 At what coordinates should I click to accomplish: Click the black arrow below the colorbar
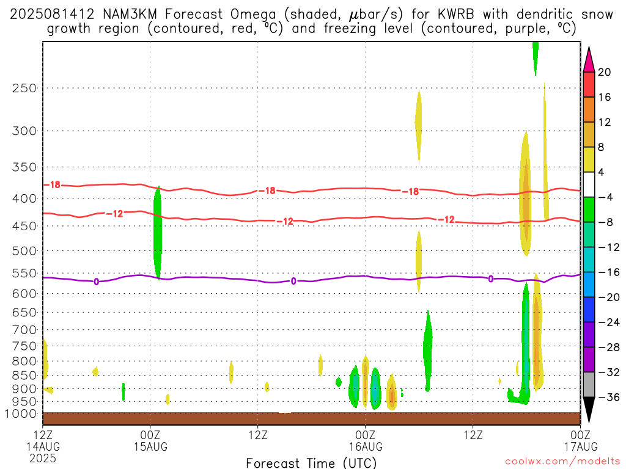tap(589, 410)
